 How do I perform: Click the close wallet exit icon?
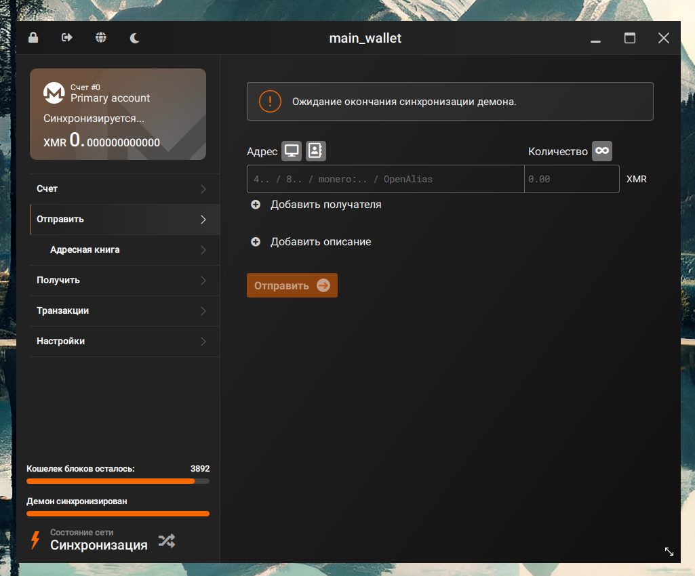[x=66, y=38]
